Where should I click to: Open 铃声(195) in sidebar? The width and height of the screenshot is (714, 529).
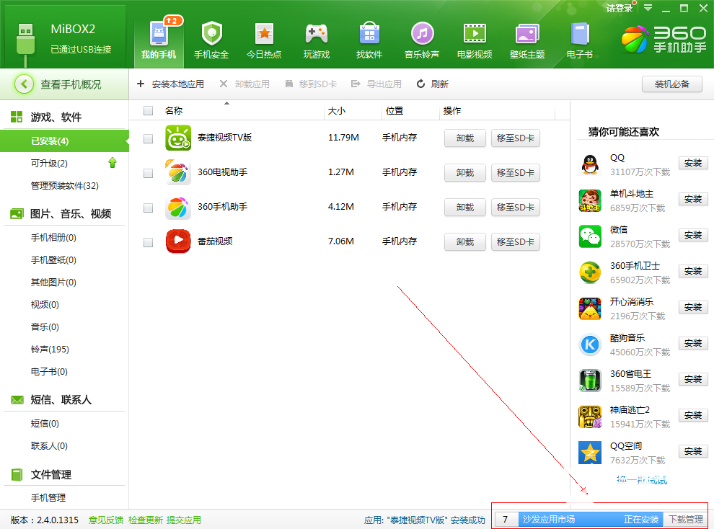pos(50,350)
